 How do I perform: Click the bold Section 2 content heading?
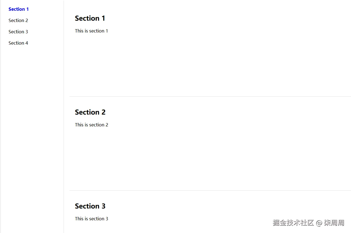tap(90, 112)
